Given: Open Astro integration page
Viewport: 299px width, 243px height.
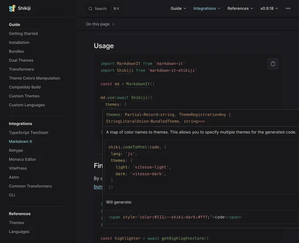Looking at the screenshot, I should coord(14,178).
